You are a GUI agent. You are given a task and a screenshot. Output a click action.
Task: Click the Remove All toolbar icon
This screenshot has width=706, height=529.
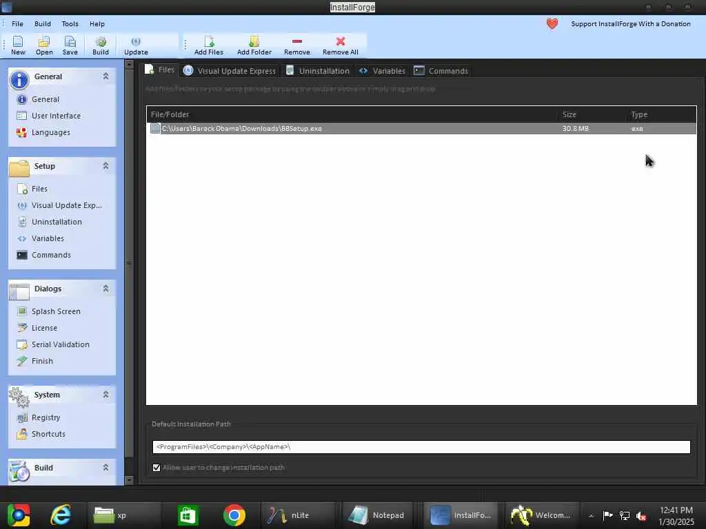coord(341,45)
